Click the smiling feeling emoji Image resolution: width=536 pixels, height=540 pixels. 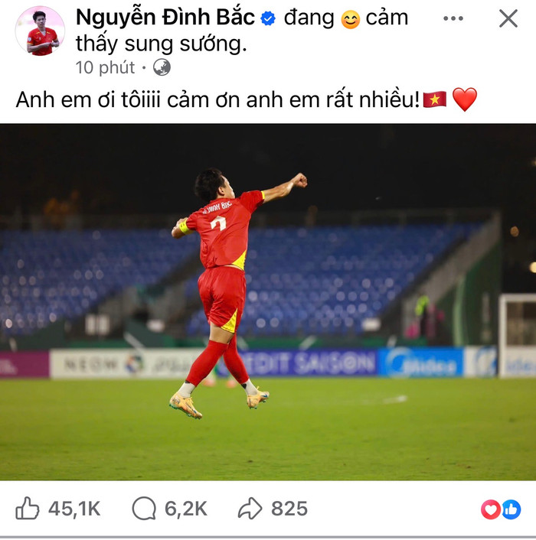[350, 19]
